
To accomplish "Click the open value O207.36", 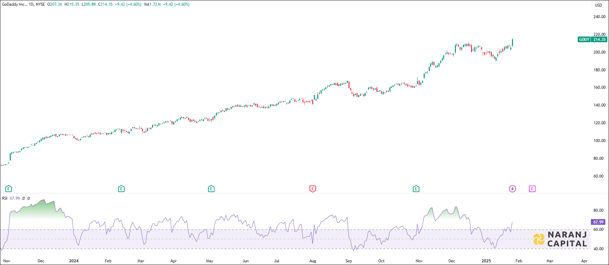I will click(55, 4).
